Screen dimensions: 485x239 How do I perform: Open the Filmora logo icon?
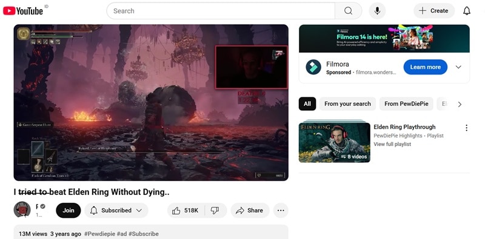[313, 67]
